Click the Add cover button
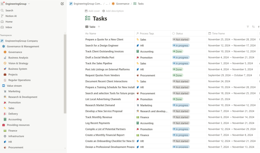The height and width of the screenshot is (153, 260). pos(92,11)
